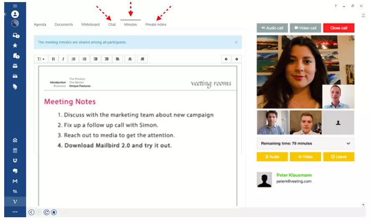Align text right in the editor

click(x=142, y=59)
